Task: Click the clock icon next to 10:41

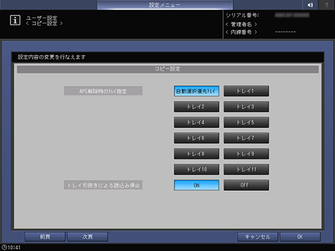Action: (4, 247)
